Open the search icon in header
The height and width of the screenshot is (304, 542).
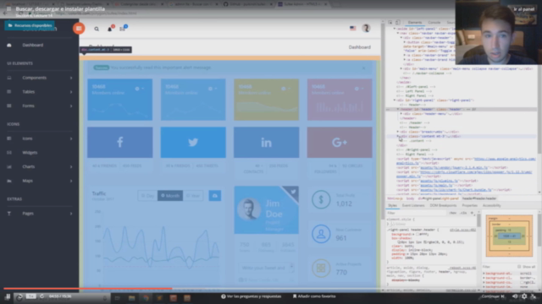(97, 29)
